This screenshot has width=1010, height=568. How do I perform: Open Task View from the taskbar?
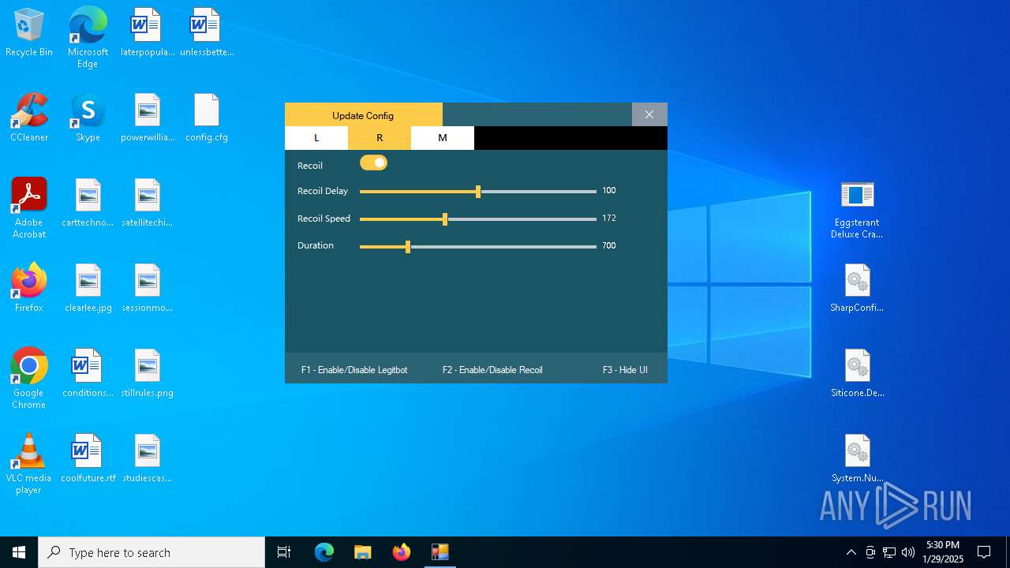(284, 552)
